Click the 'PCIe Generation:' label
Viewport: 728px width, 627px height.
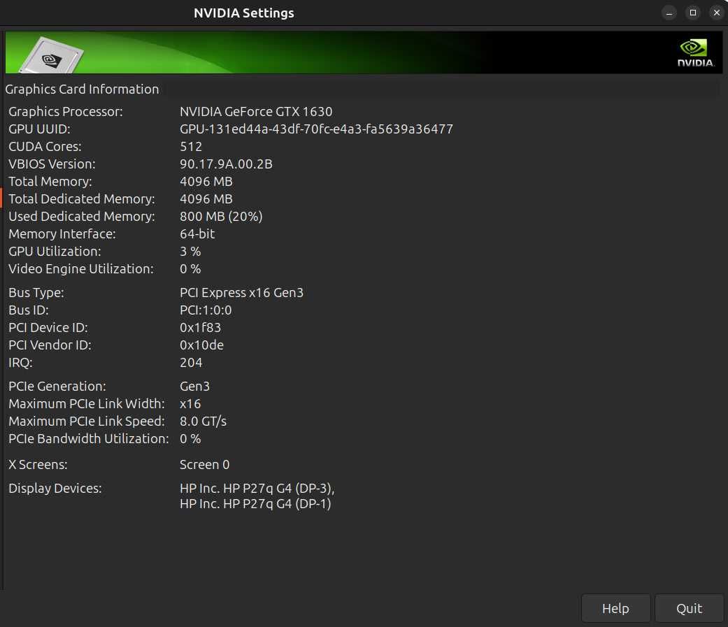point(57,386)
